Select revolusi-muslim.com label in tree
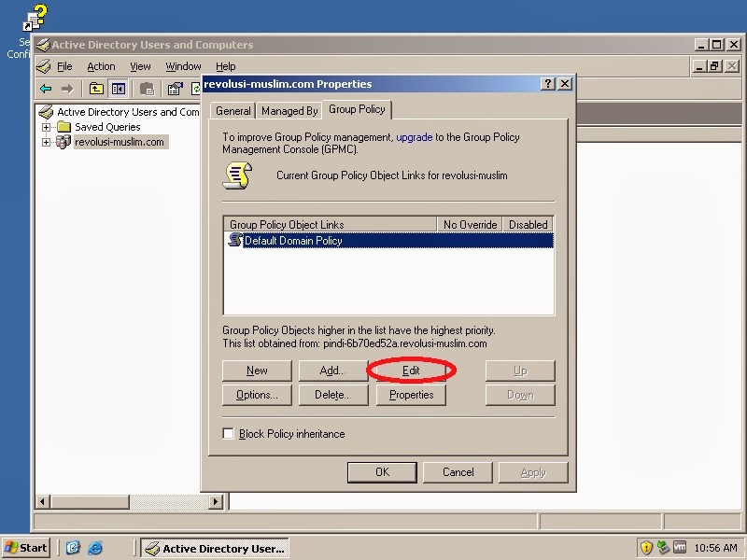The width and height of the screenshot is (747, 560). pyautogui.click(x=120, y=142)
